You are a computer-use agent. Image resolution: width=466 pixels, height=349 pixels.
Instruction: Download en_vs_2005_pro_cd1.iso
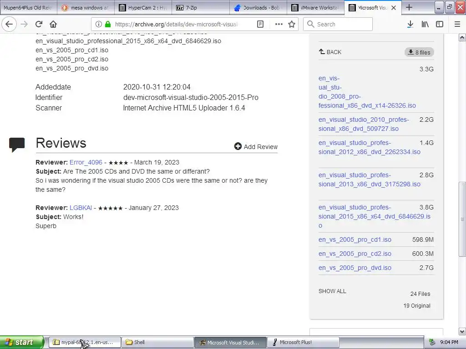point(355,239)
